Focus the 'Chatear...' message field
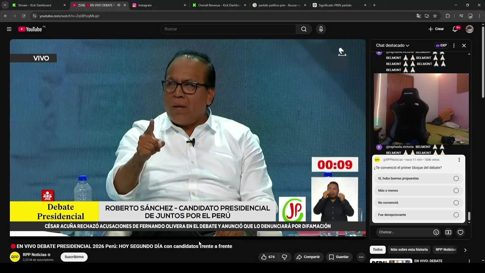Image resolution: width=485 pixels, height=273 pixels. (x=403, y=232)
